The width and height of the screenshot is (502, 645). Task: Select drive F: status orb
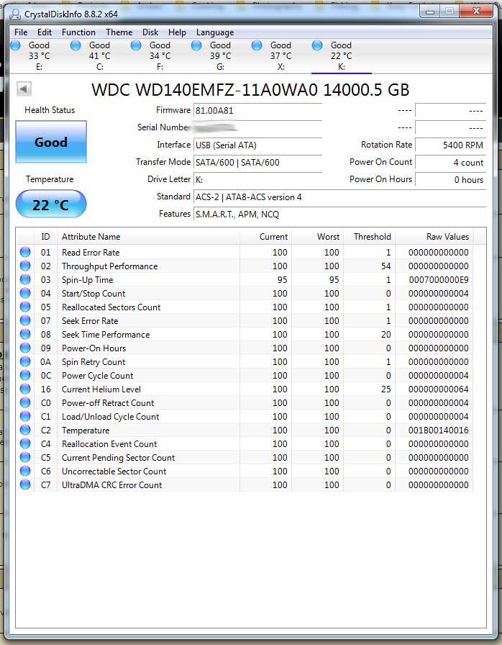point(136,45)
